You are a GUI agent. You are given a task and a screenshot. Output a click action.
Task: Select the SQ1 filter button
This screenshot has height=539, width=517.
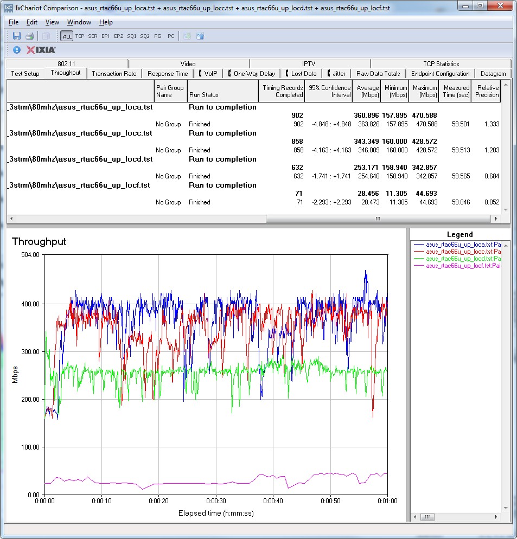(x=132, y=36)
